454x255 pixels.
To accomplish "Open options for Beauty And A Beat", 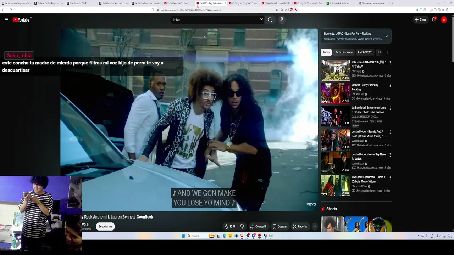I will [x=390, y=132].
